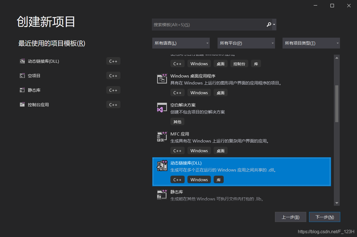
Task: Click the search magnifier icon
Action: [269, 25]
